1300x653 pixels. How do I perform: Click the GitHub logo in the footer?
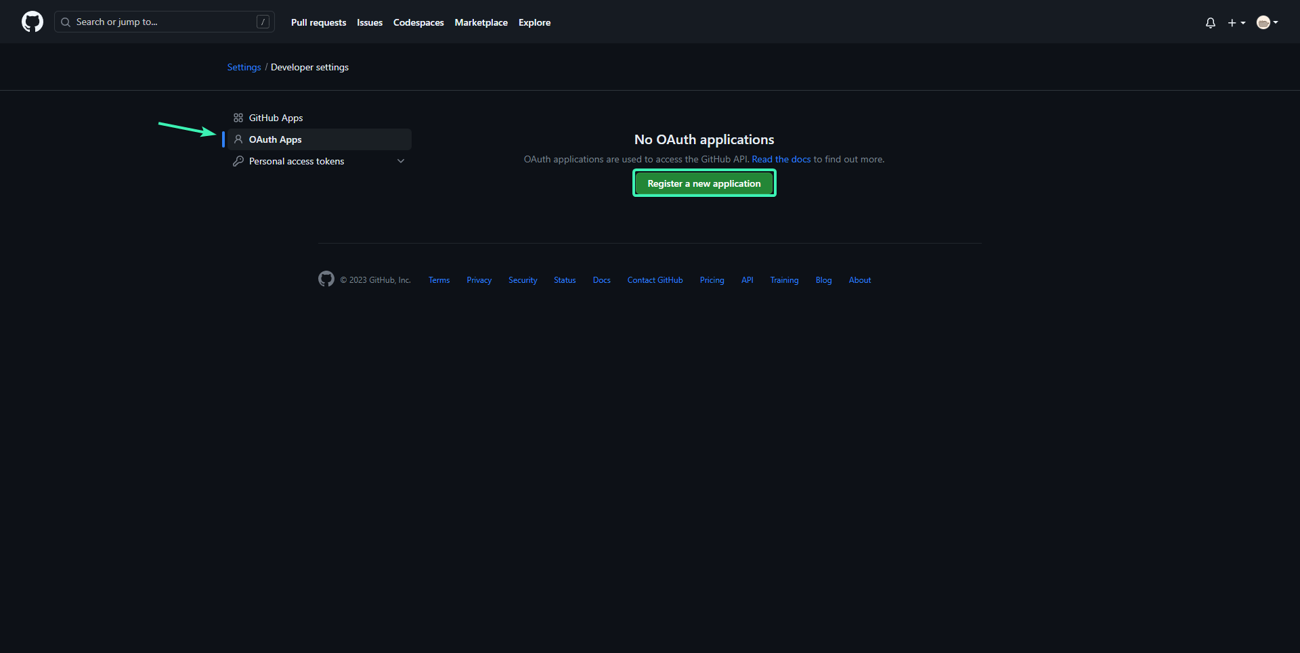326,279
